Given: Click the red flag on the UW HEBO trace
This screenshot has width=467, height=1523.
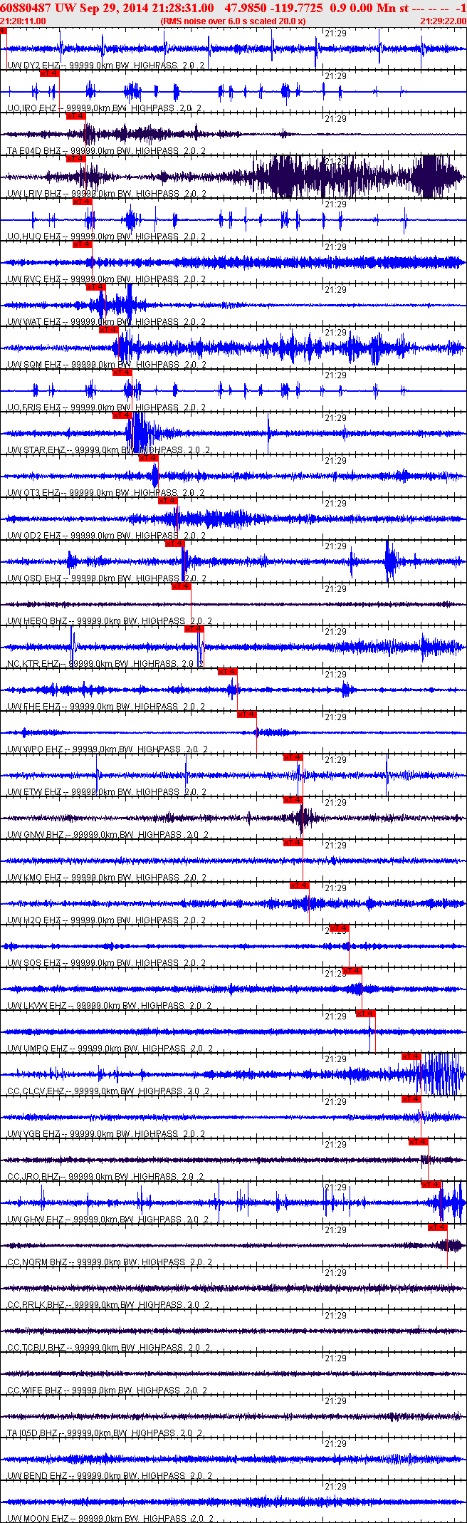Looking at the screenshot, I should tap(181, 586).
